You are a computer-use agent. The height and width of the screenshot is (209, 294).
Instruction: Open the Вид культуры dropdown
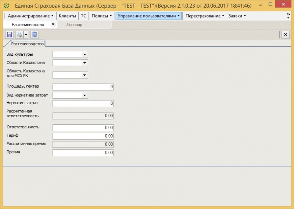point(85,55)
